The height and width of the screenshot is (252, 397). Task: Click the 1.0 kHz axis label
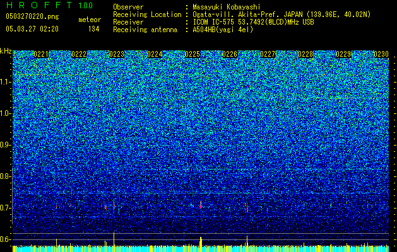click(x=5, y=113)
